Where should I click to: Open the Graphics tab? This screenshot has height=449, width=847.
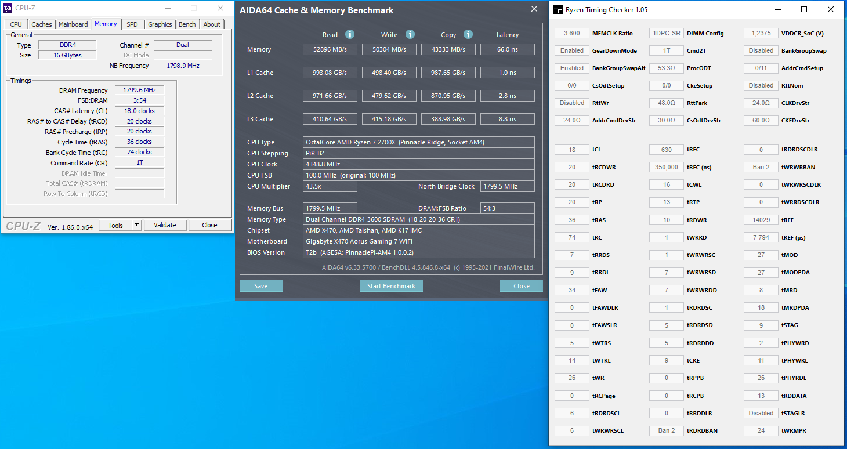[160, 24]
